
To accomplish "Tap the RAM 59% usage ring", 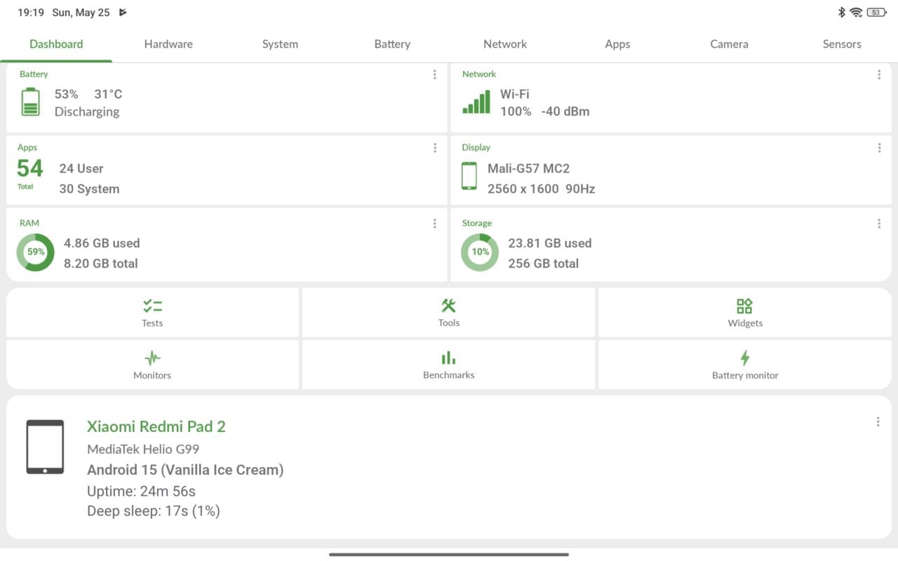I will click(35, 252).
